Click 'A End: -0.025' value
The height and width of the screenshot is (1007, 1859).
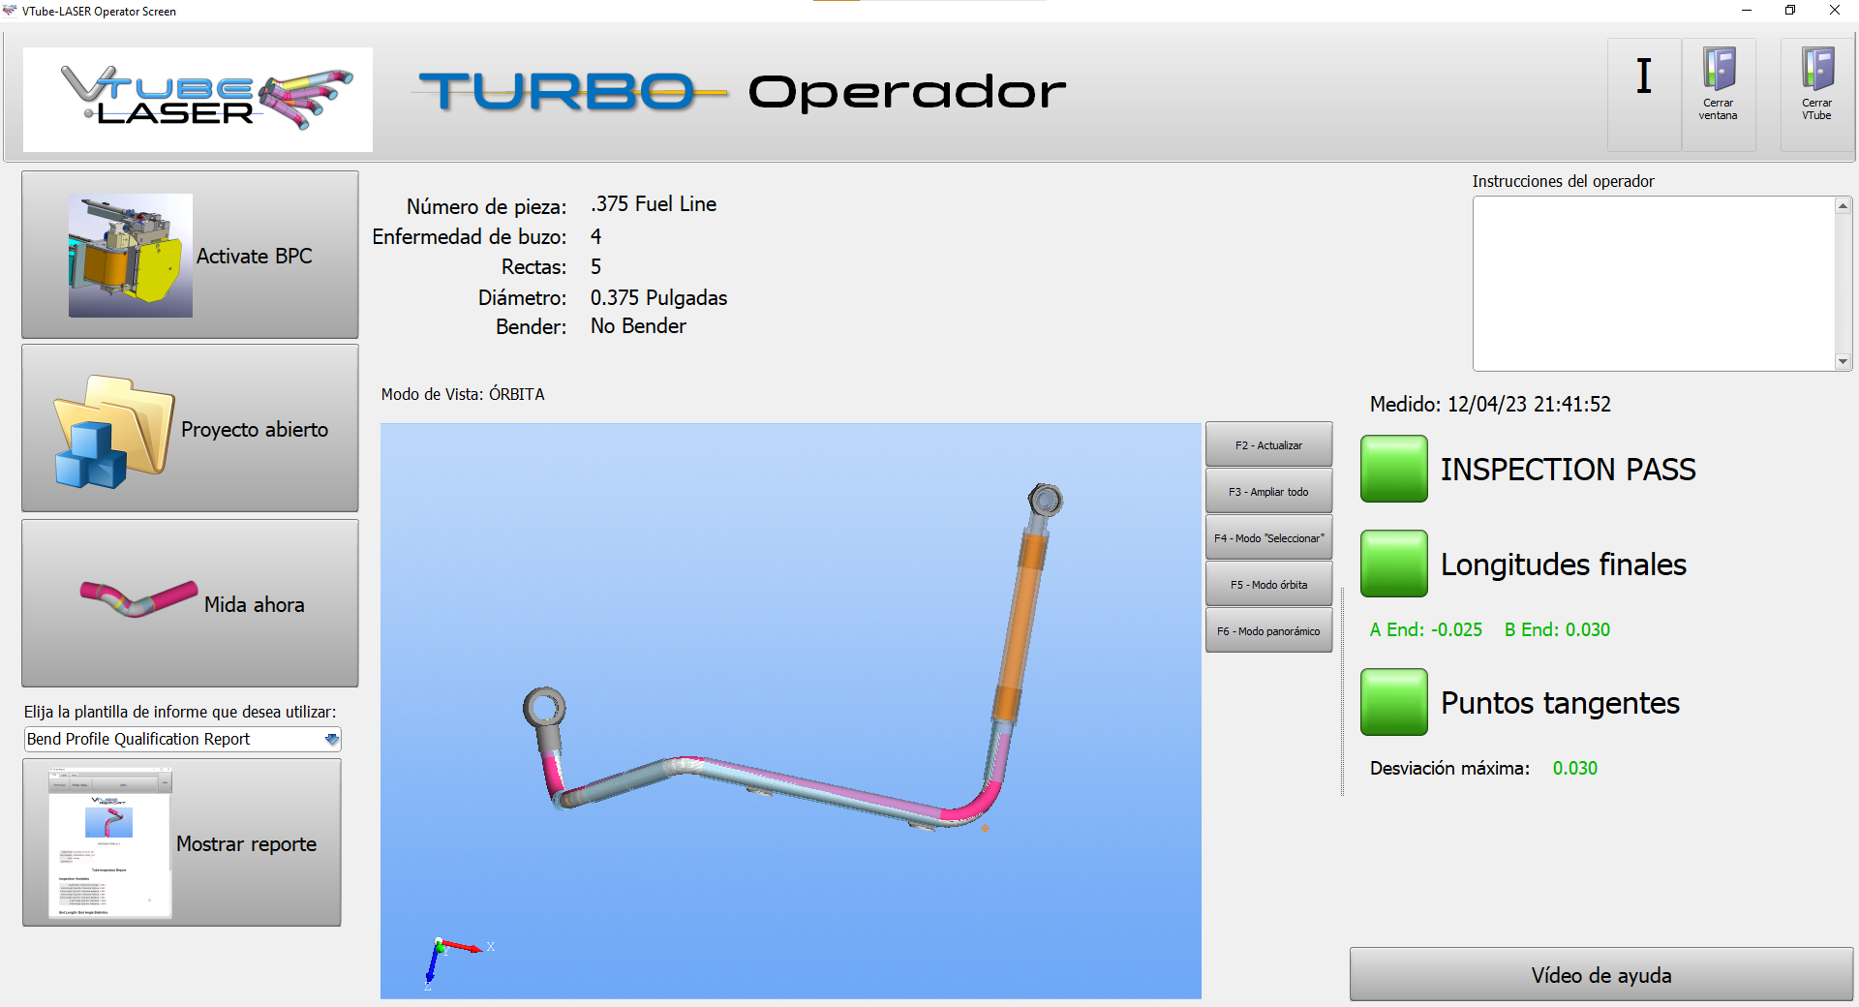(x=1425, y=629)
